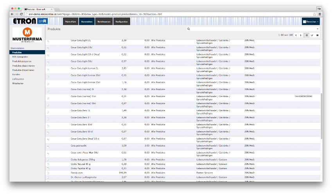Go to Lieferanten in sidebar
The image size is (332, 195).
pyautogui.click(x=18, y=79)
